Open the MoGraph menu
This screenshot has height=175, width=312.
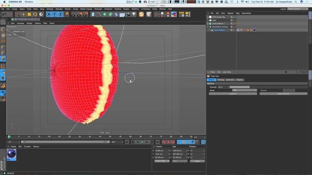(98, 9)
